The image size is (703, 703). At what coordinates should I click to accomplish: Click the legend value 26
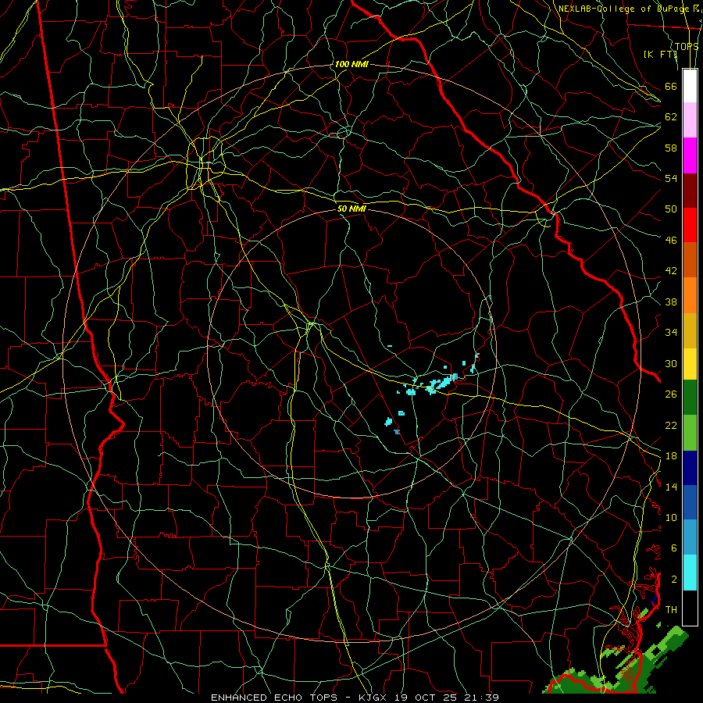(x=671, y=394)
